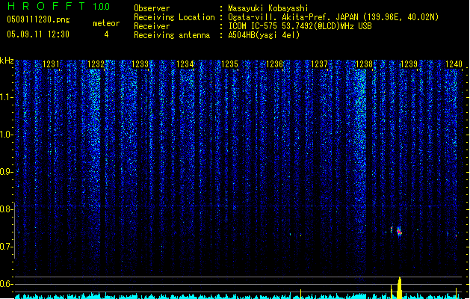The image size is (470, 299).
Task: Click the 1240 time marker
Action: tap(454, 64)
